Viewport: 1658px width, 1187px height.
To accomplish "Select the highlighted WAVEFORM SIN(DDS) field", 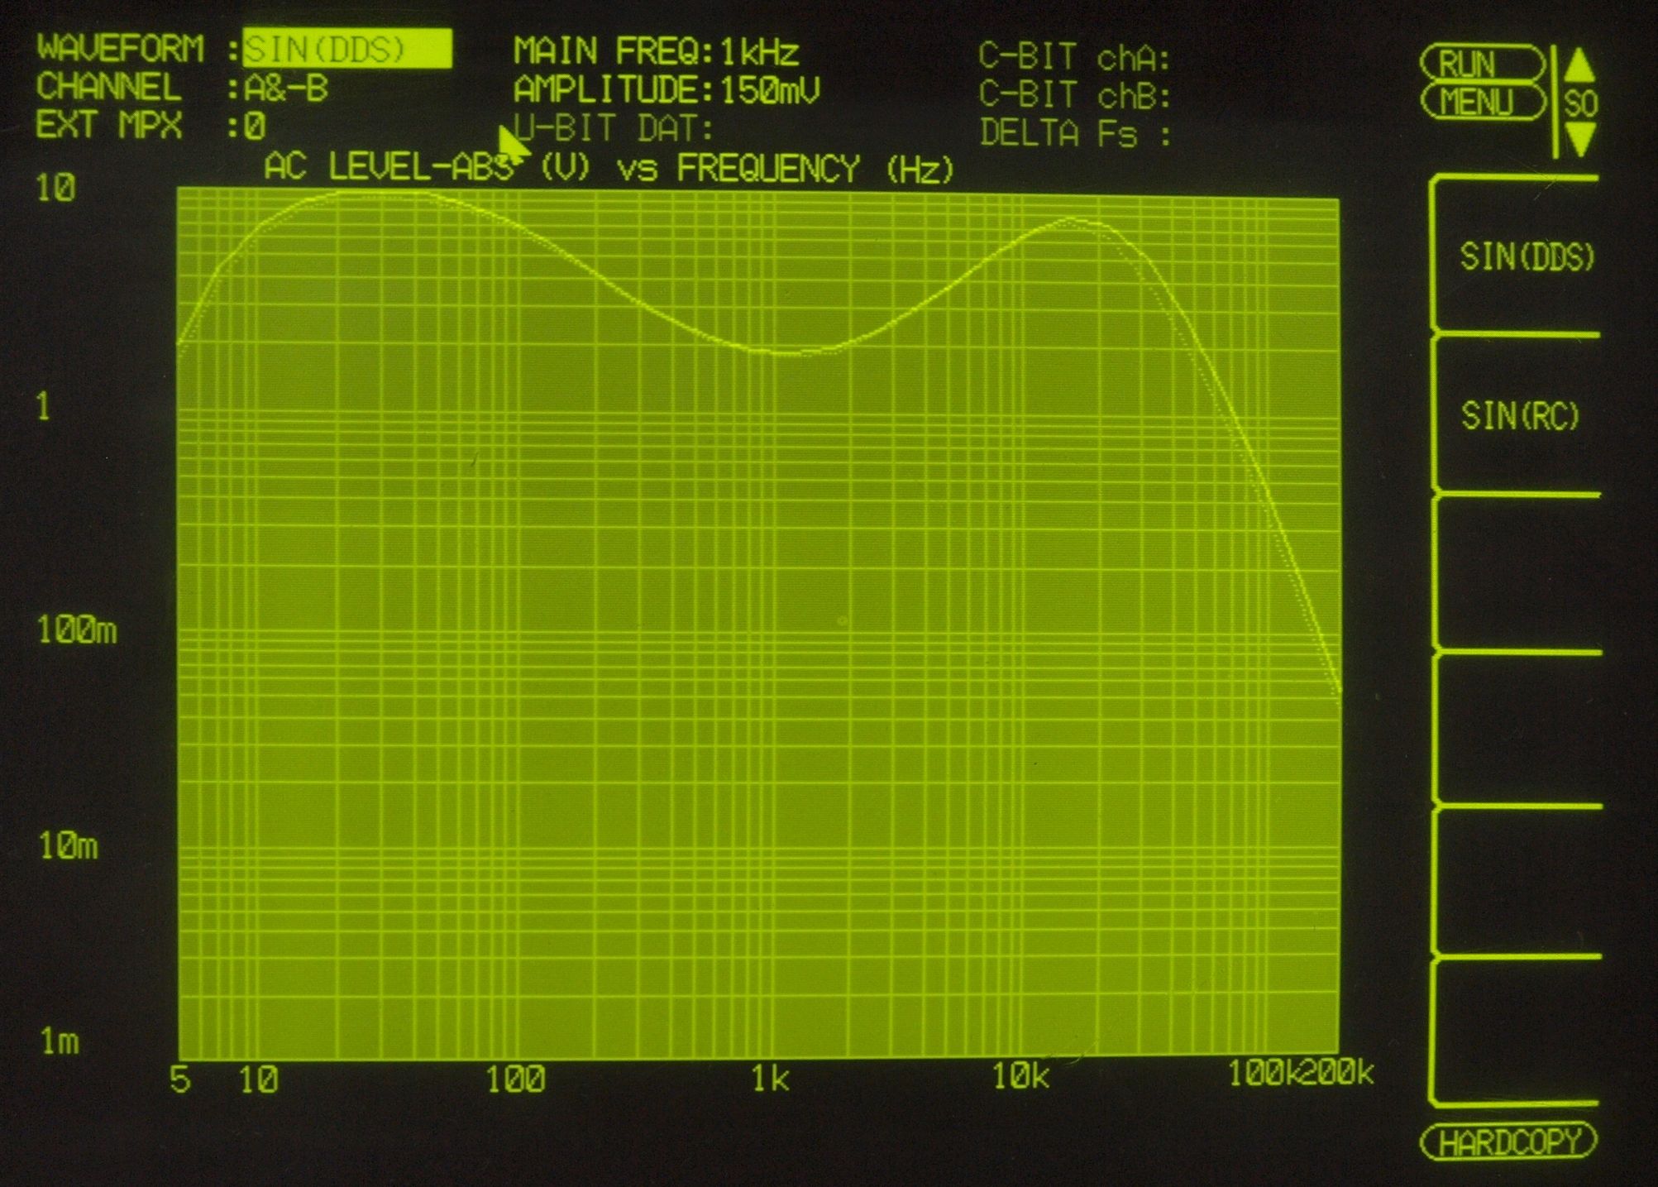I will [347, 50].
